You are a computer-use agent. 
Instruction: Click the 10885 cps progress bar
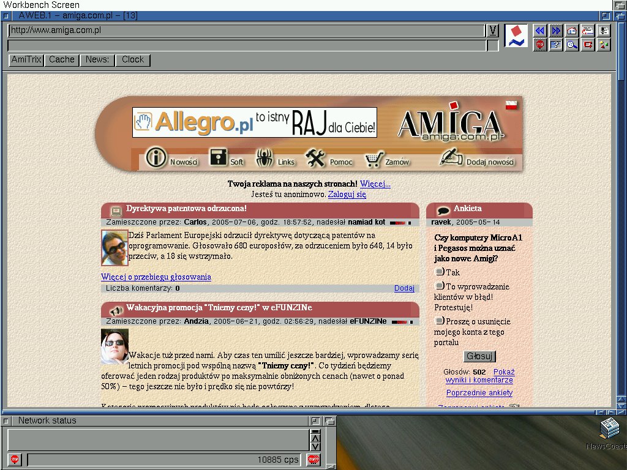coord(165,460)
